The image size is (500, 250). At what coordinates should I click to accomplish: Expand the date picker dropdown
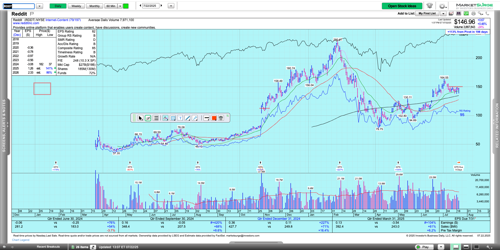(x=171, y=6)
